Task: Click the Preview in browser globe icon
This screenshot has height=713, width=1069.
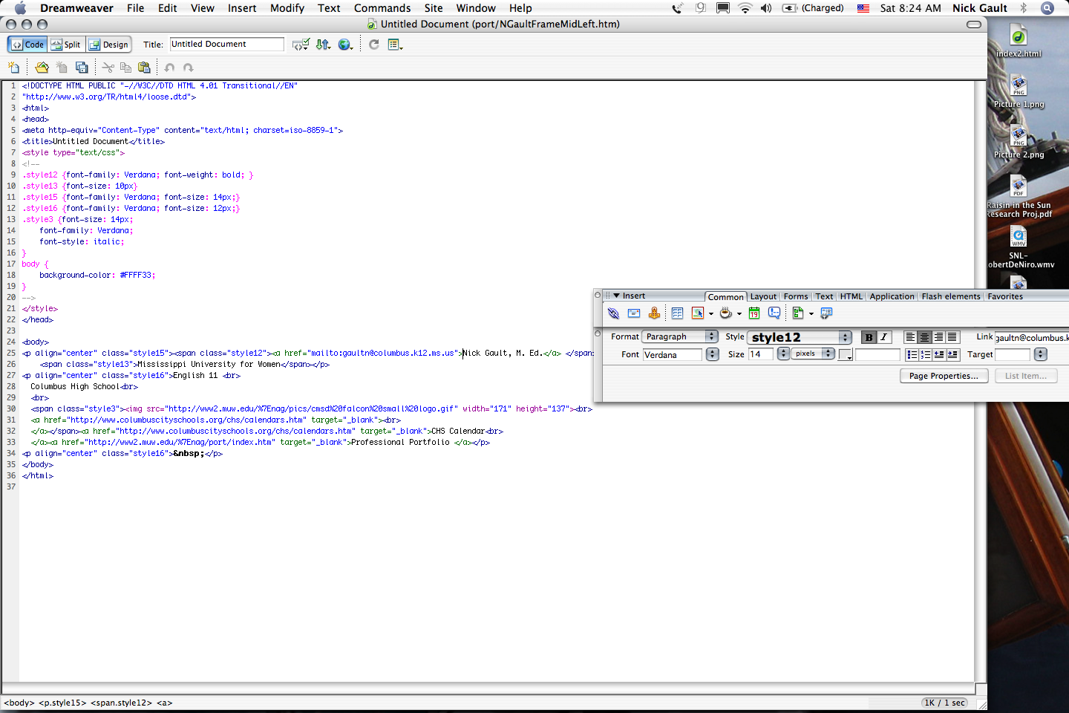Action: [345, 45]
